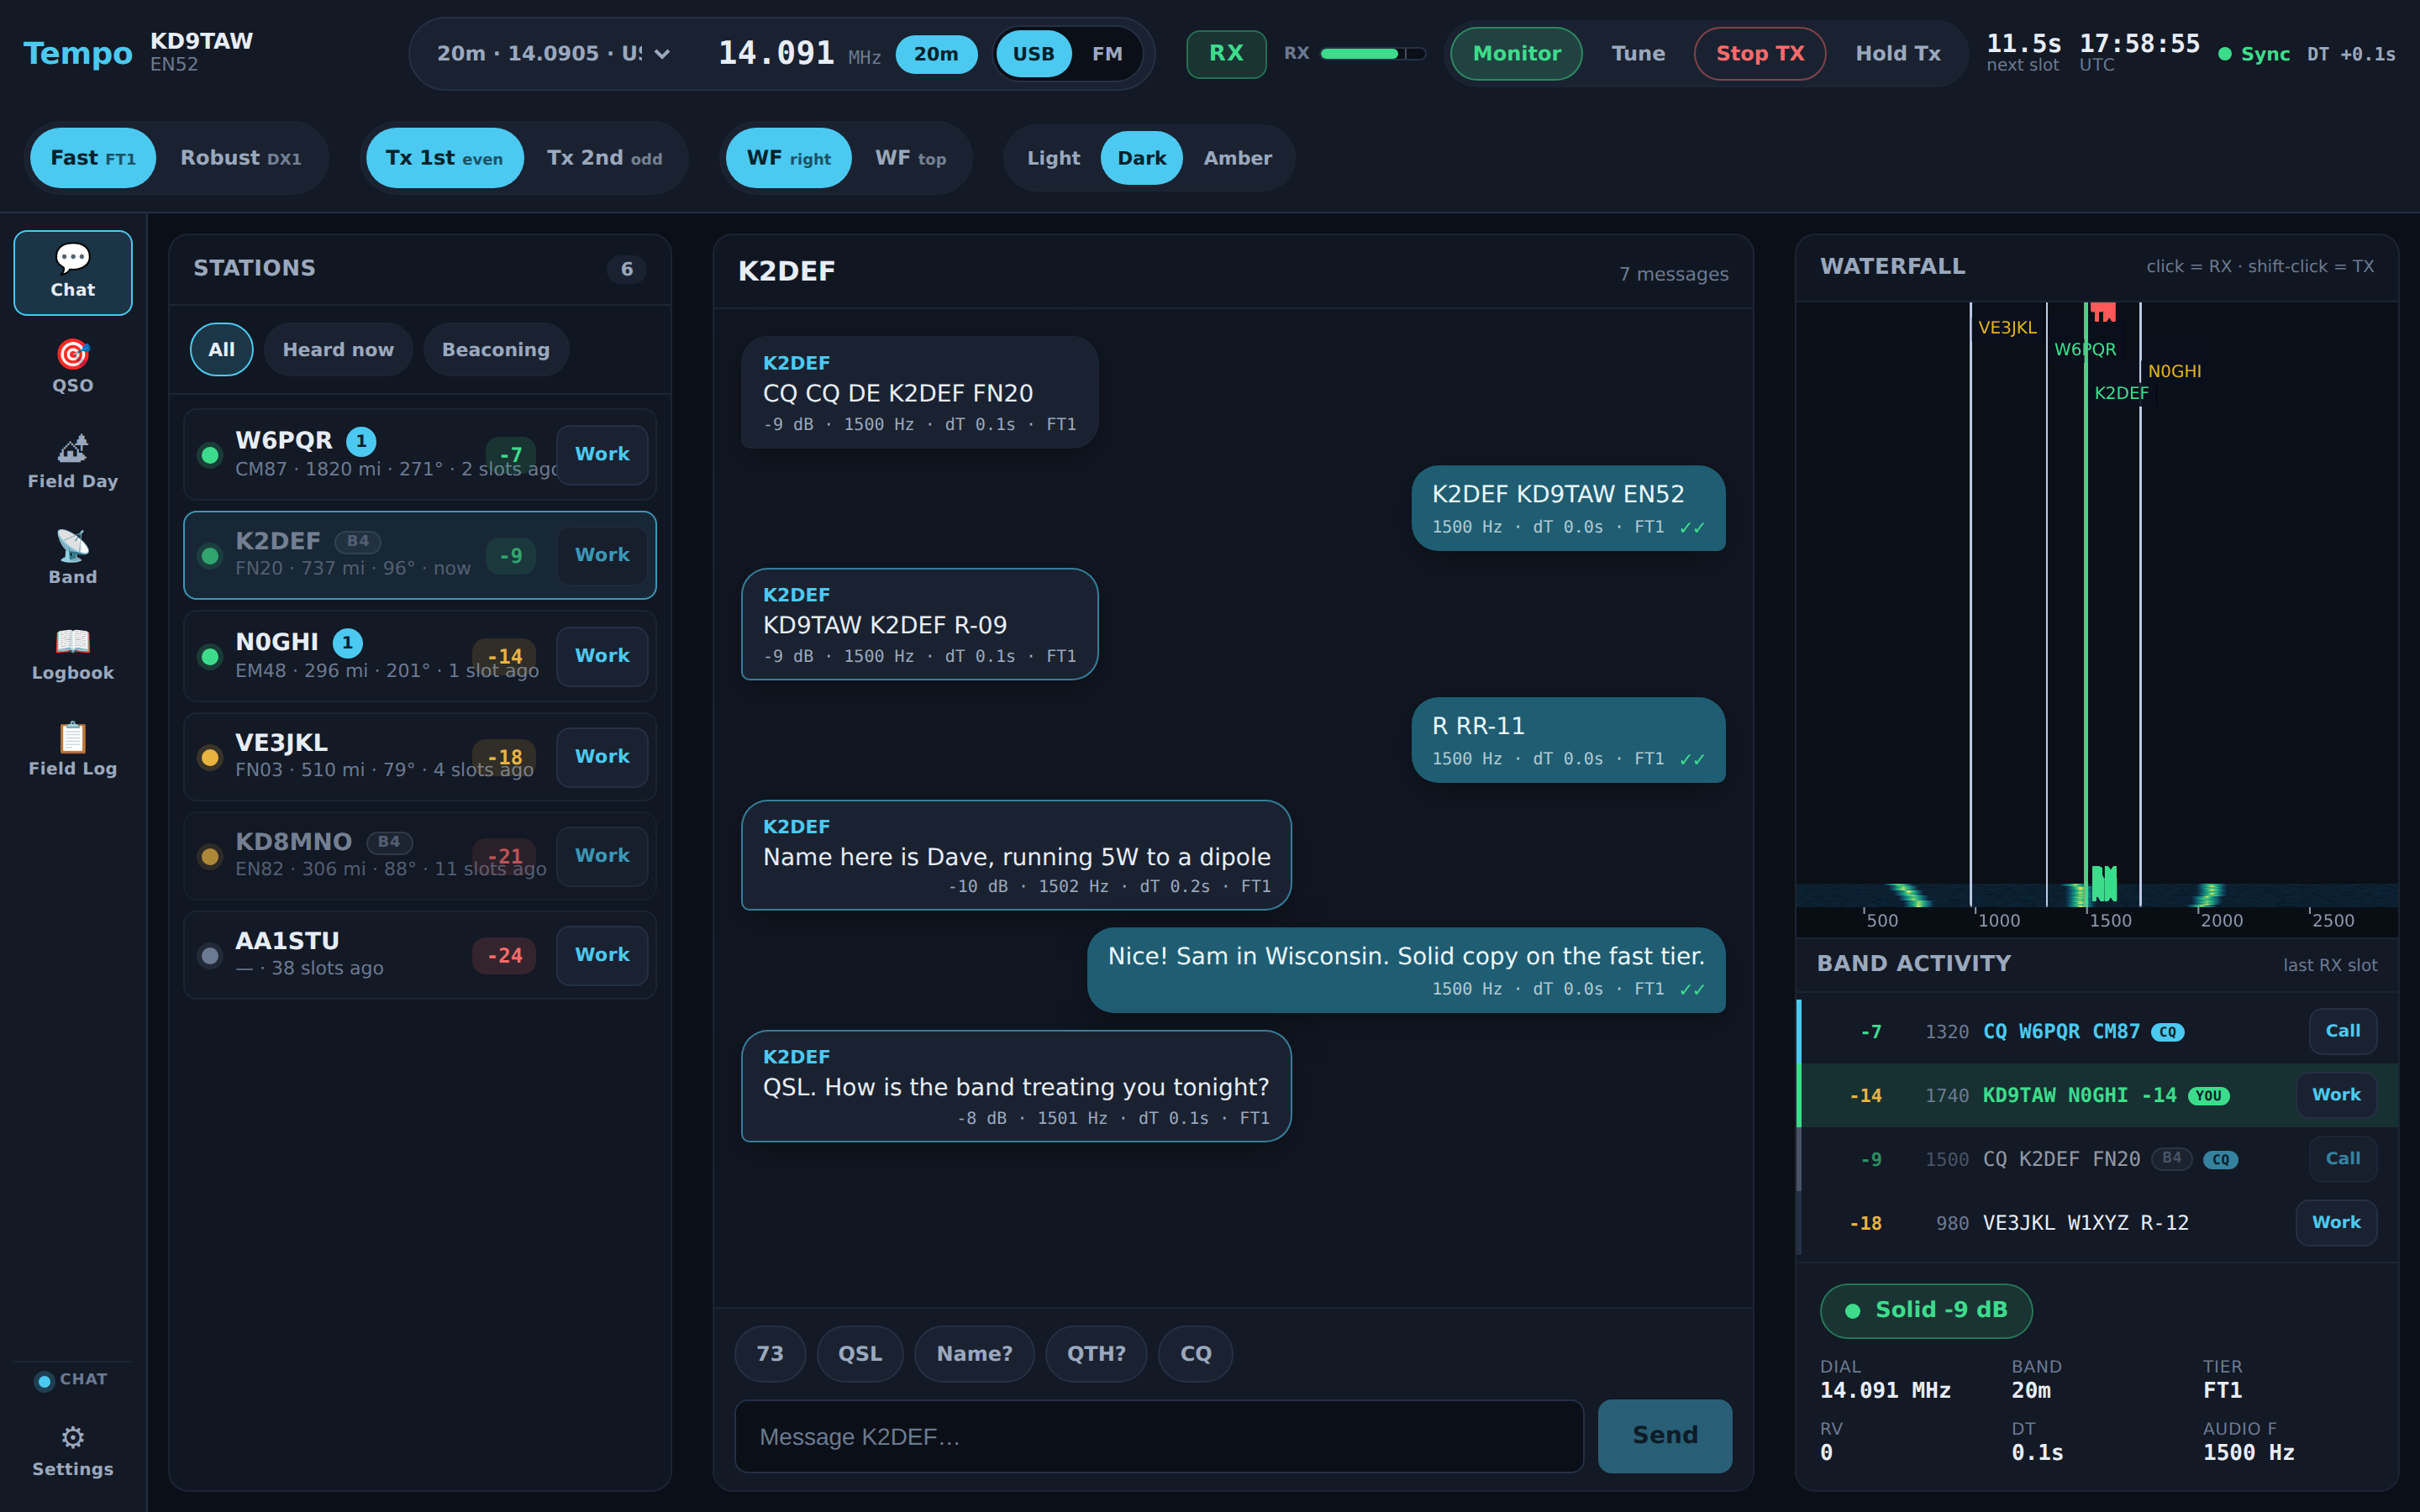Insert the QTH? quick reply

pyautogui.click(x=1096, y=1354)
